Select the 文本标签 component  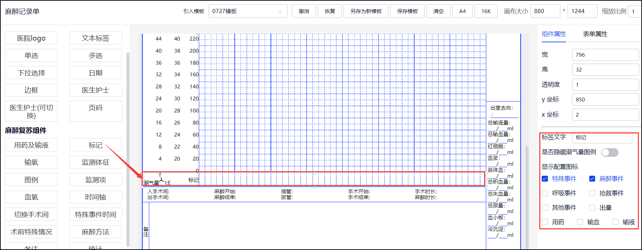pos(95,38)
